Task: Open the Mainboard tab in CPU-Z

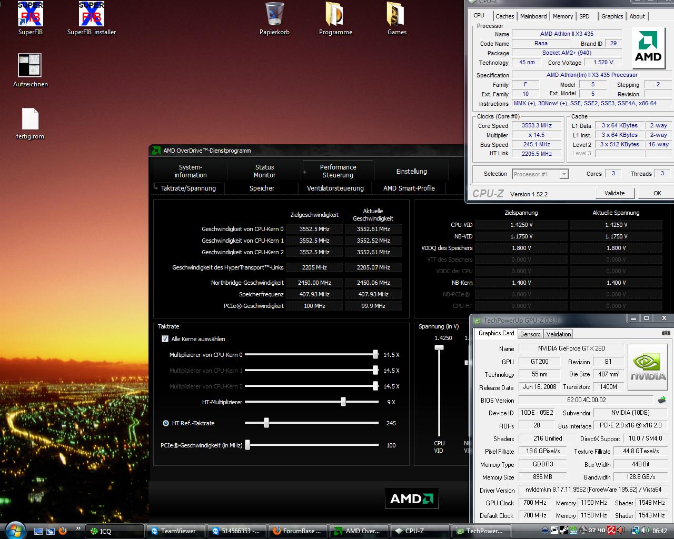Action: pos(533,16)
